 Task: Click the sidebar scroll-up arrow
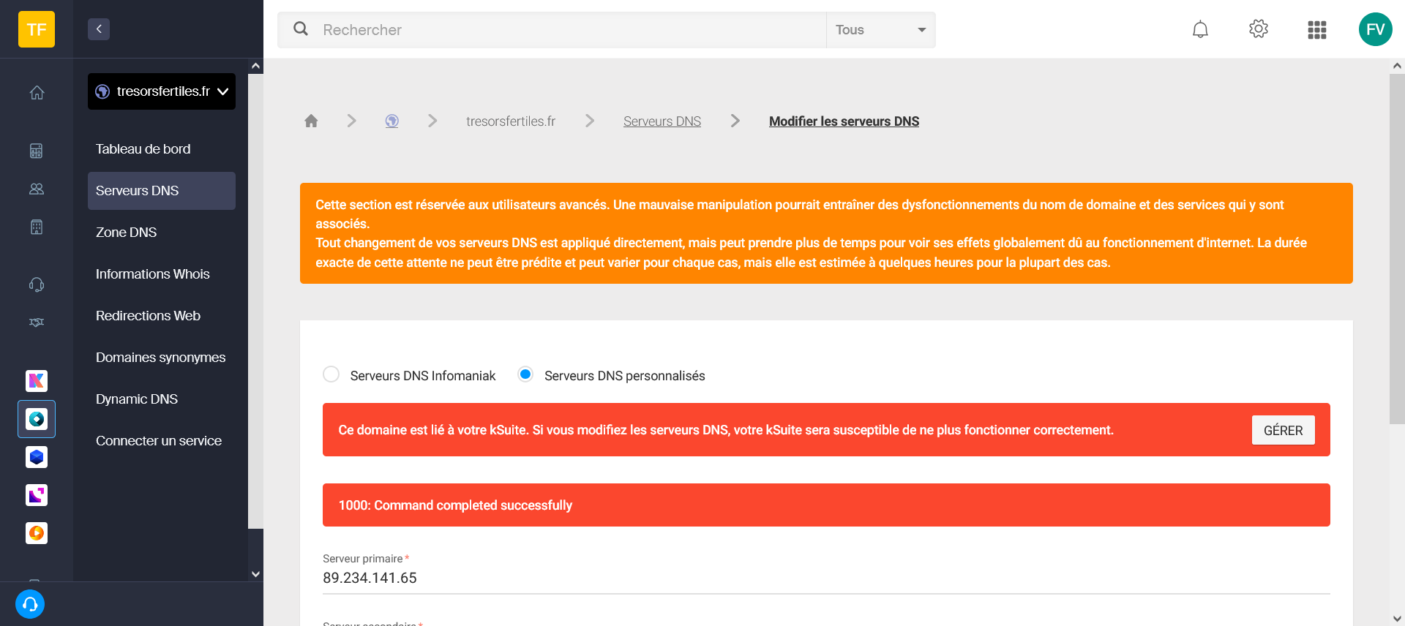tap(255, 66)
